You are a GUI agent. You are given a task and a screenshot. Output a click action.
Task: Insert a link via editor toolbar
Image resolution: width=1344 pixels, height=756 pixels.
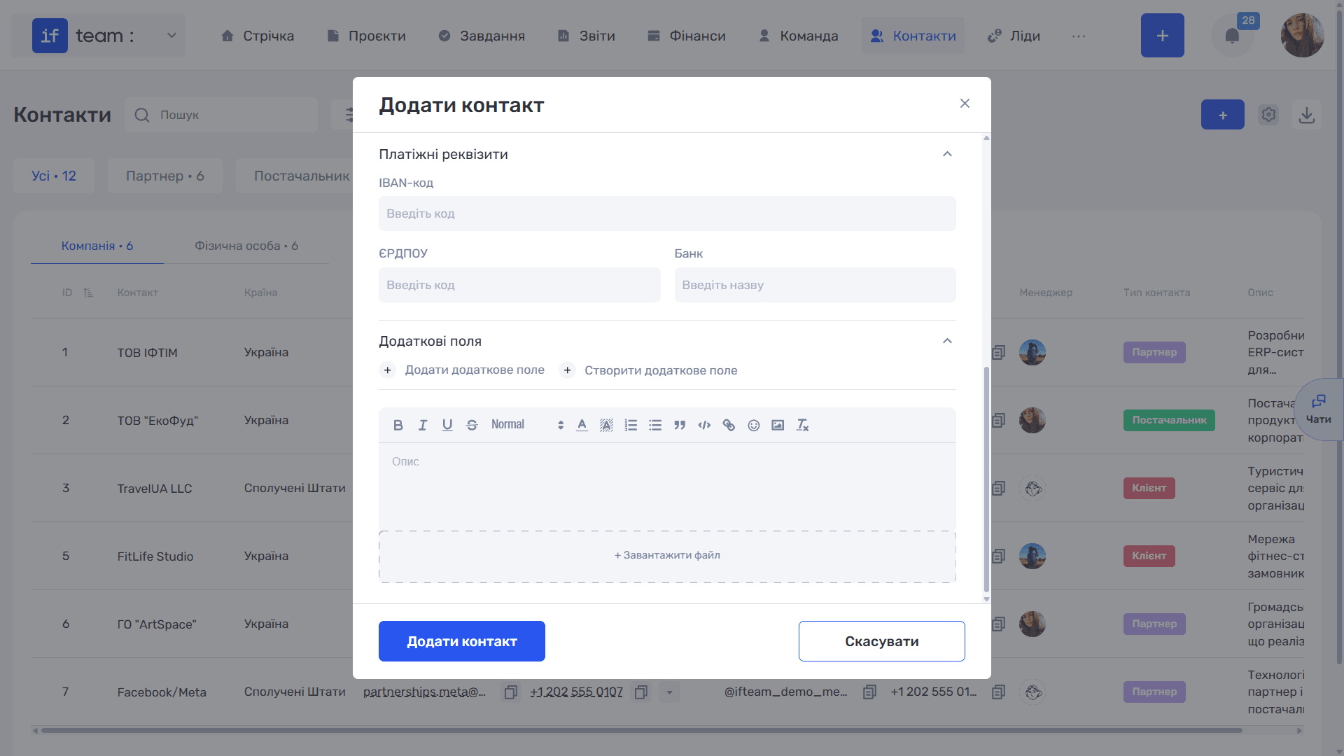tap(729, 425)
